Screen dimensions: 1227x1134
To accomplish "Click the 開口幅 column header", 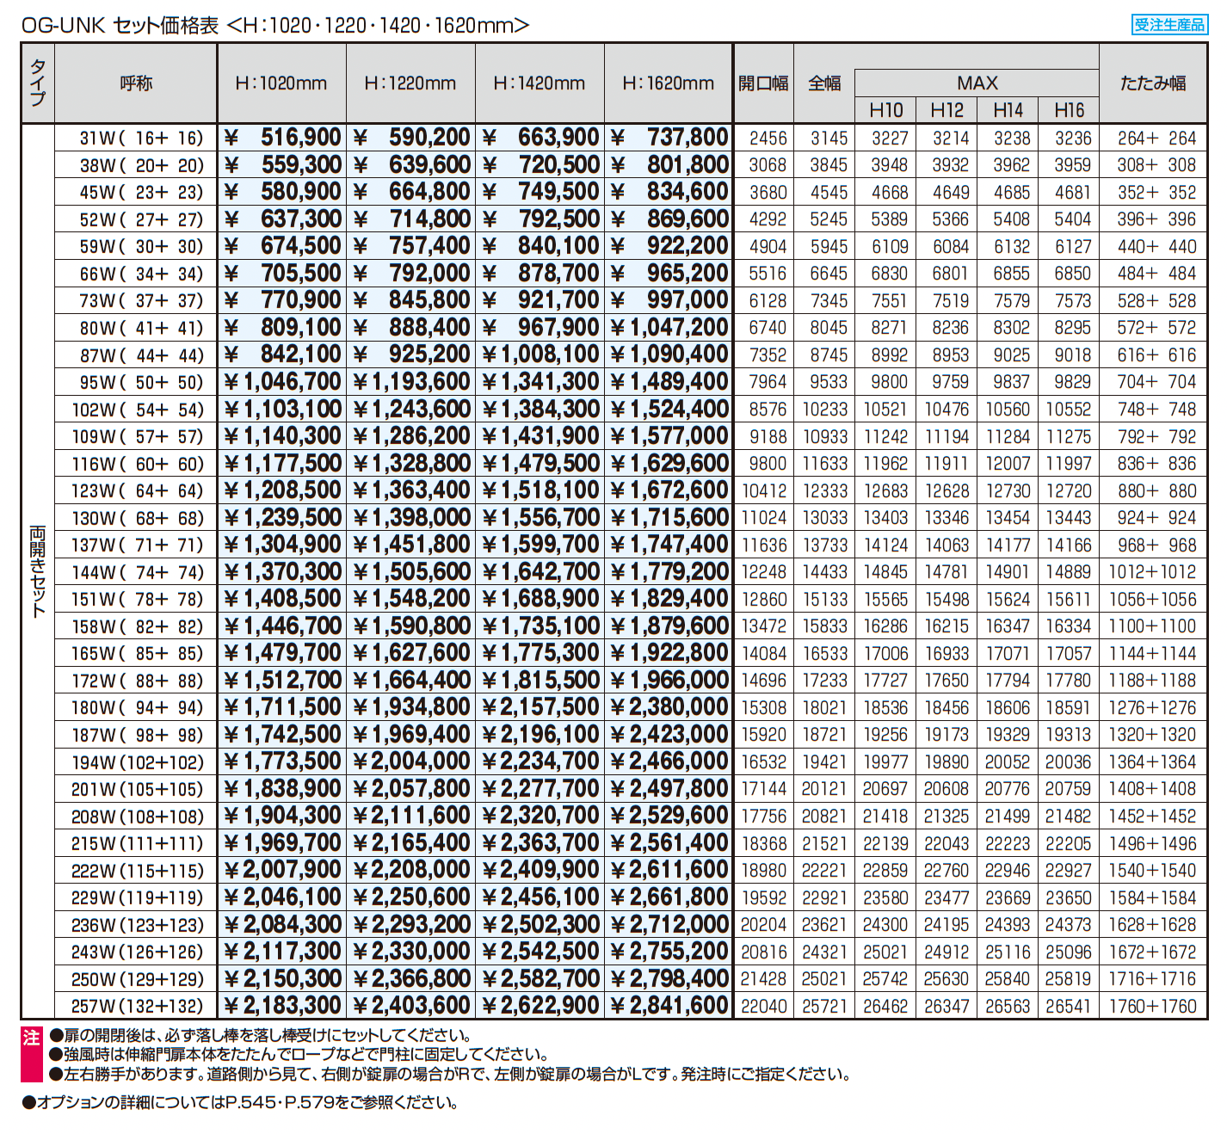I will tap(763, 83).
